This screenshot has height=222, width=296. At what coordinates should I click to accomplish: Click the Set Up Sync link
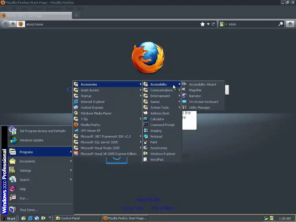(x=133, y=208)
